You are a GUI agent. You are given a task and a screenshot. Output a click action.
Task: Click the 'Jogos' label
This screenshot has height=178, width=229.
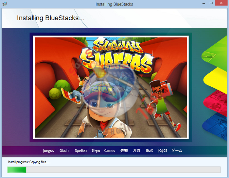pos(163,151)
